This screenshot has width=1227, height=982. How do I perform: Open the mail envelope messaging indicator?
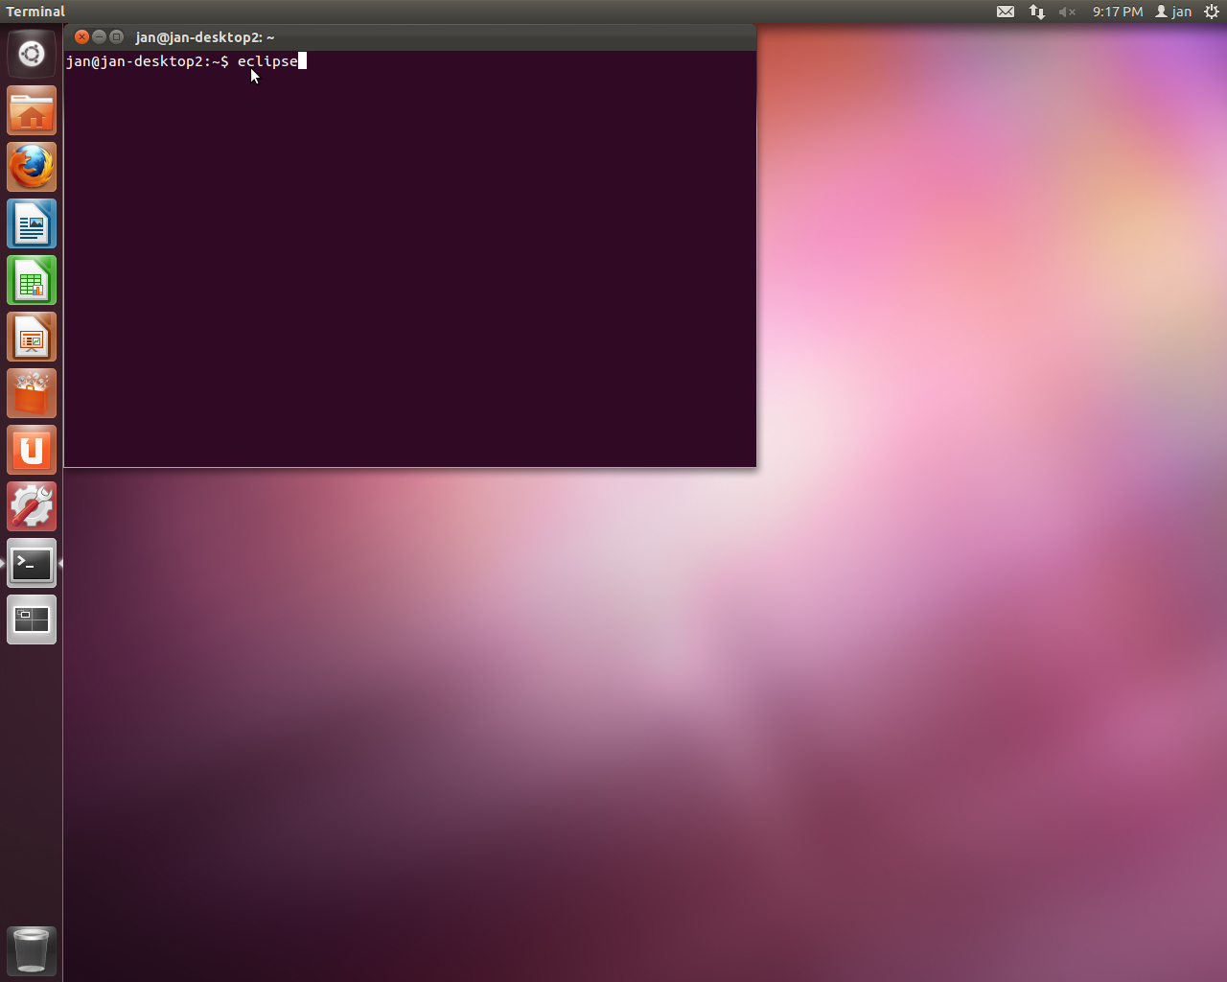[x=1006, y=12]
